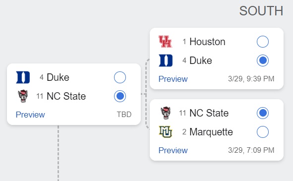Screen dimensions: 293x181
Task: Select NC State radio button against Marquette
Action: pos(263,113)
